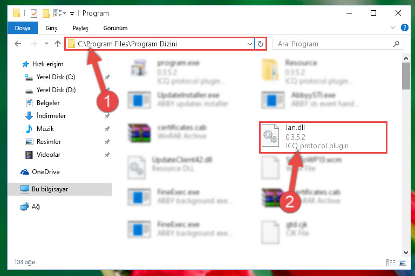Expand the address bar history dropdown

(x=249, y=44)
